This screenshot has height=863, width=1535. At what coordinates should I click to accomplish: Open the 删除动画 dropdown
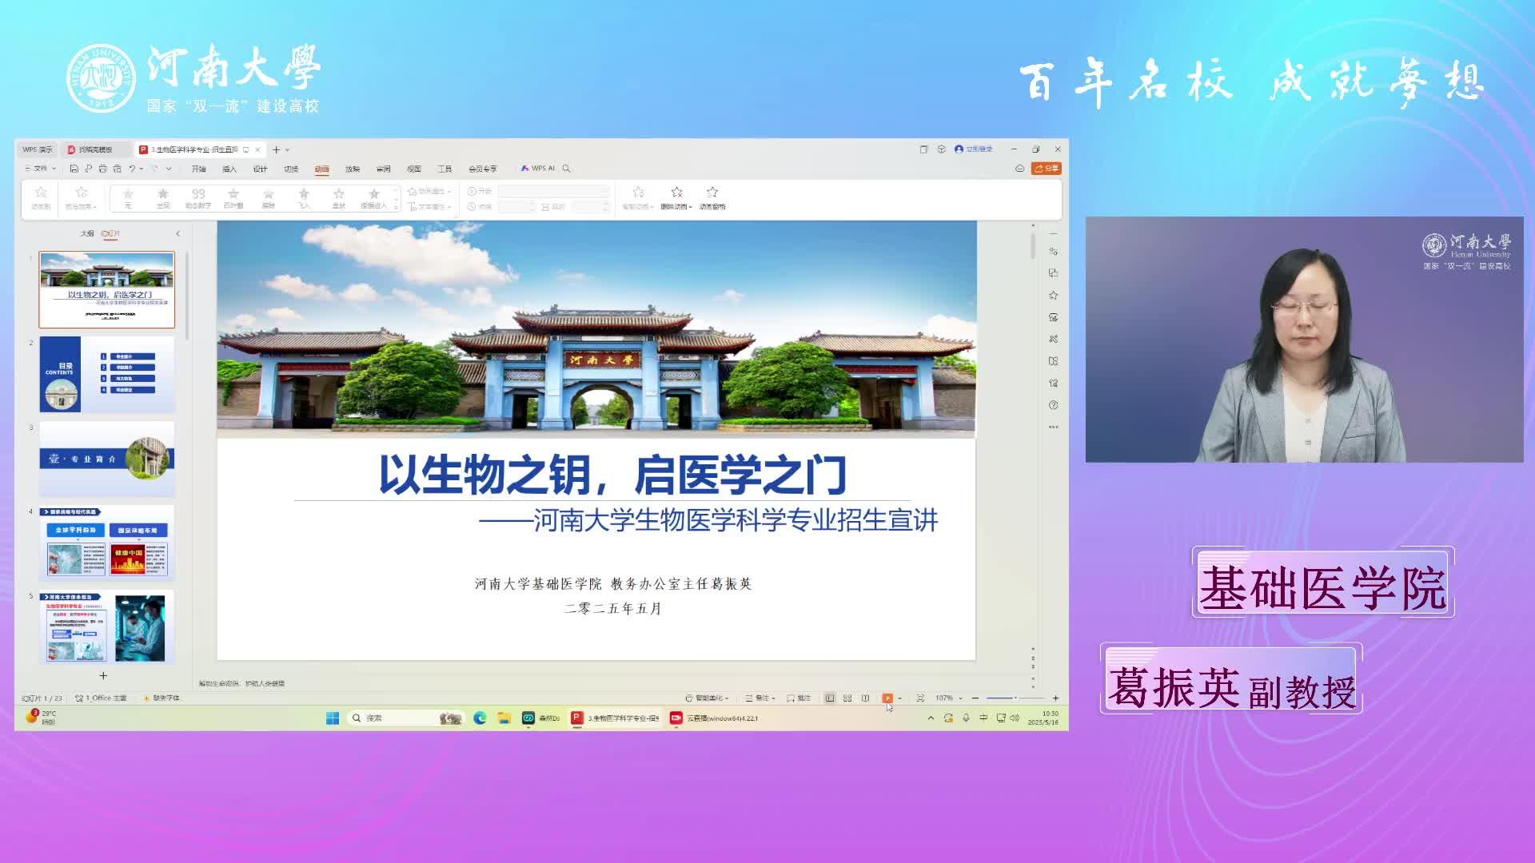click(676, 198)
